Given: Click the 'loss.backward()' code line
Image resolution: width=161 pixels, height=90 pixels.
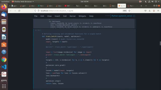Looking at the screenshot, I should (x=53, y=75).
